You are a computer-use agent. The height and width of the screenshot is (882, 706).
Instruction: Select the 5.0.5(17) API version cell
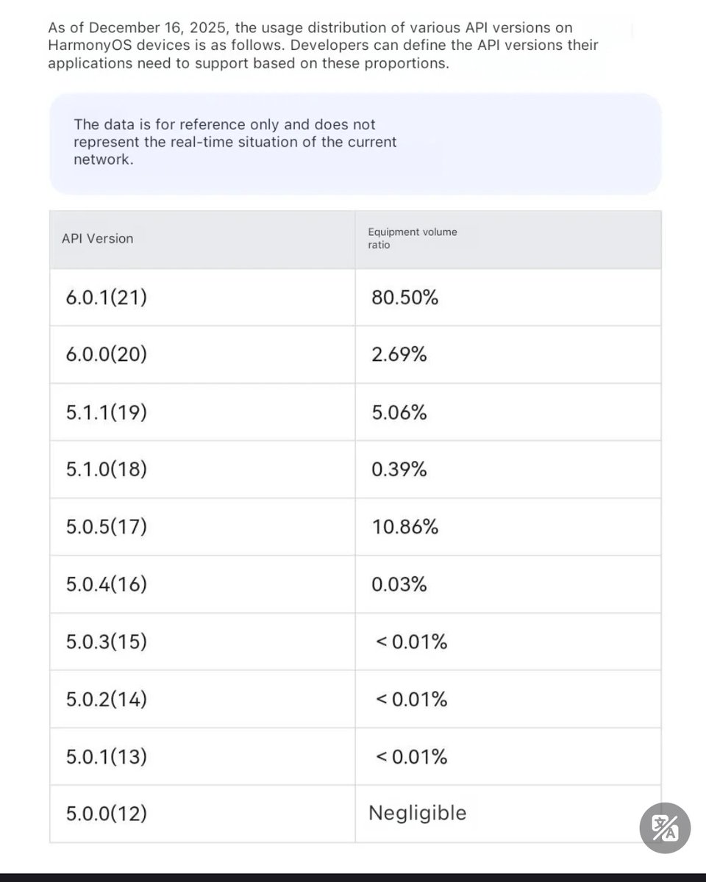[x=202, y=527]
